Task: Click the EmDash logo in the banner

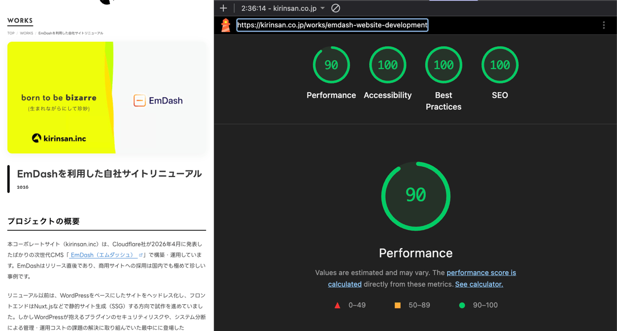Action: [x=158, y=100]
